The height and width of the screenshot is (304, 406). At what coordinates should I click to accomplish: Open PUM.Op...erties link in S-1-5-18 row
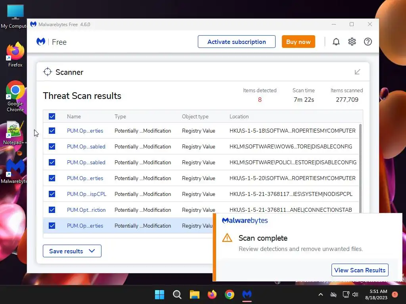coord(85,131)
